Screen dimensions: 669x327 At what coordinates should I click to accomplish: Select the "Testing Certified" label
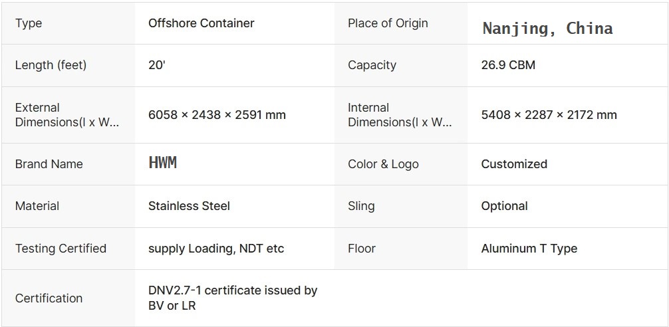tap(61, 249)
